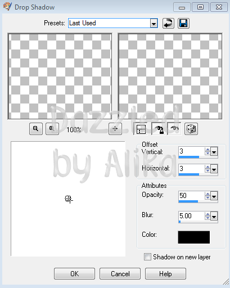Click the Opacity value field

[191, 196]
